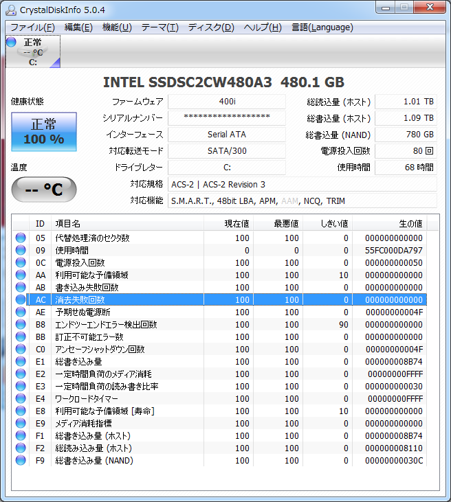Viewport: 451px width, 502px height.
Task: Click the firmware field showing 400i
Action: point(227,102)
